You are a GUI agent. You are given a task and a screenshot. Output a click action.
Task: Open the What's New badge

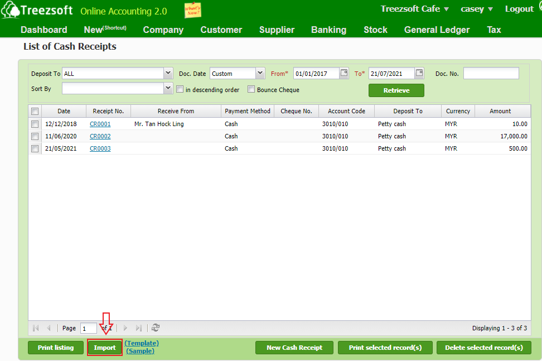[x=192, y=10]
